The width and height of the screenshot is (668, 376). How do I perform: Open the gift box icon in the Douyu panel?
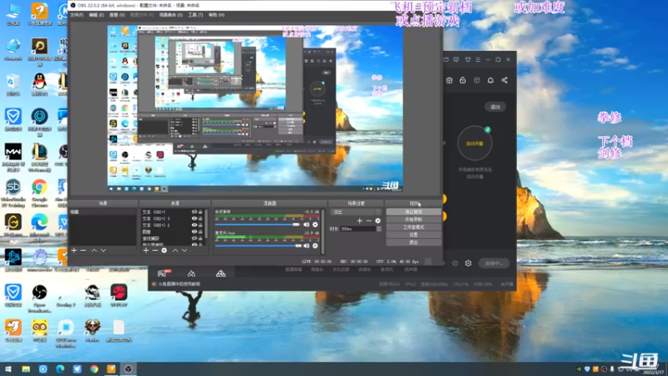pyautogui.click(x=449, y=80)
